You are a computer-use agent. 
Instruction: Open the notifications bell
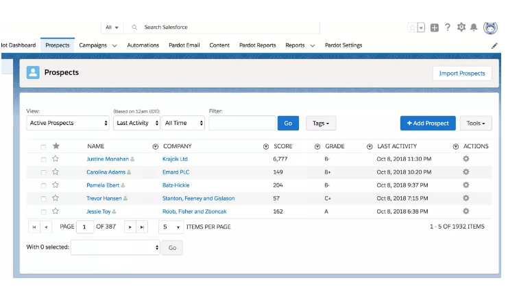click(x=474, y=27)
